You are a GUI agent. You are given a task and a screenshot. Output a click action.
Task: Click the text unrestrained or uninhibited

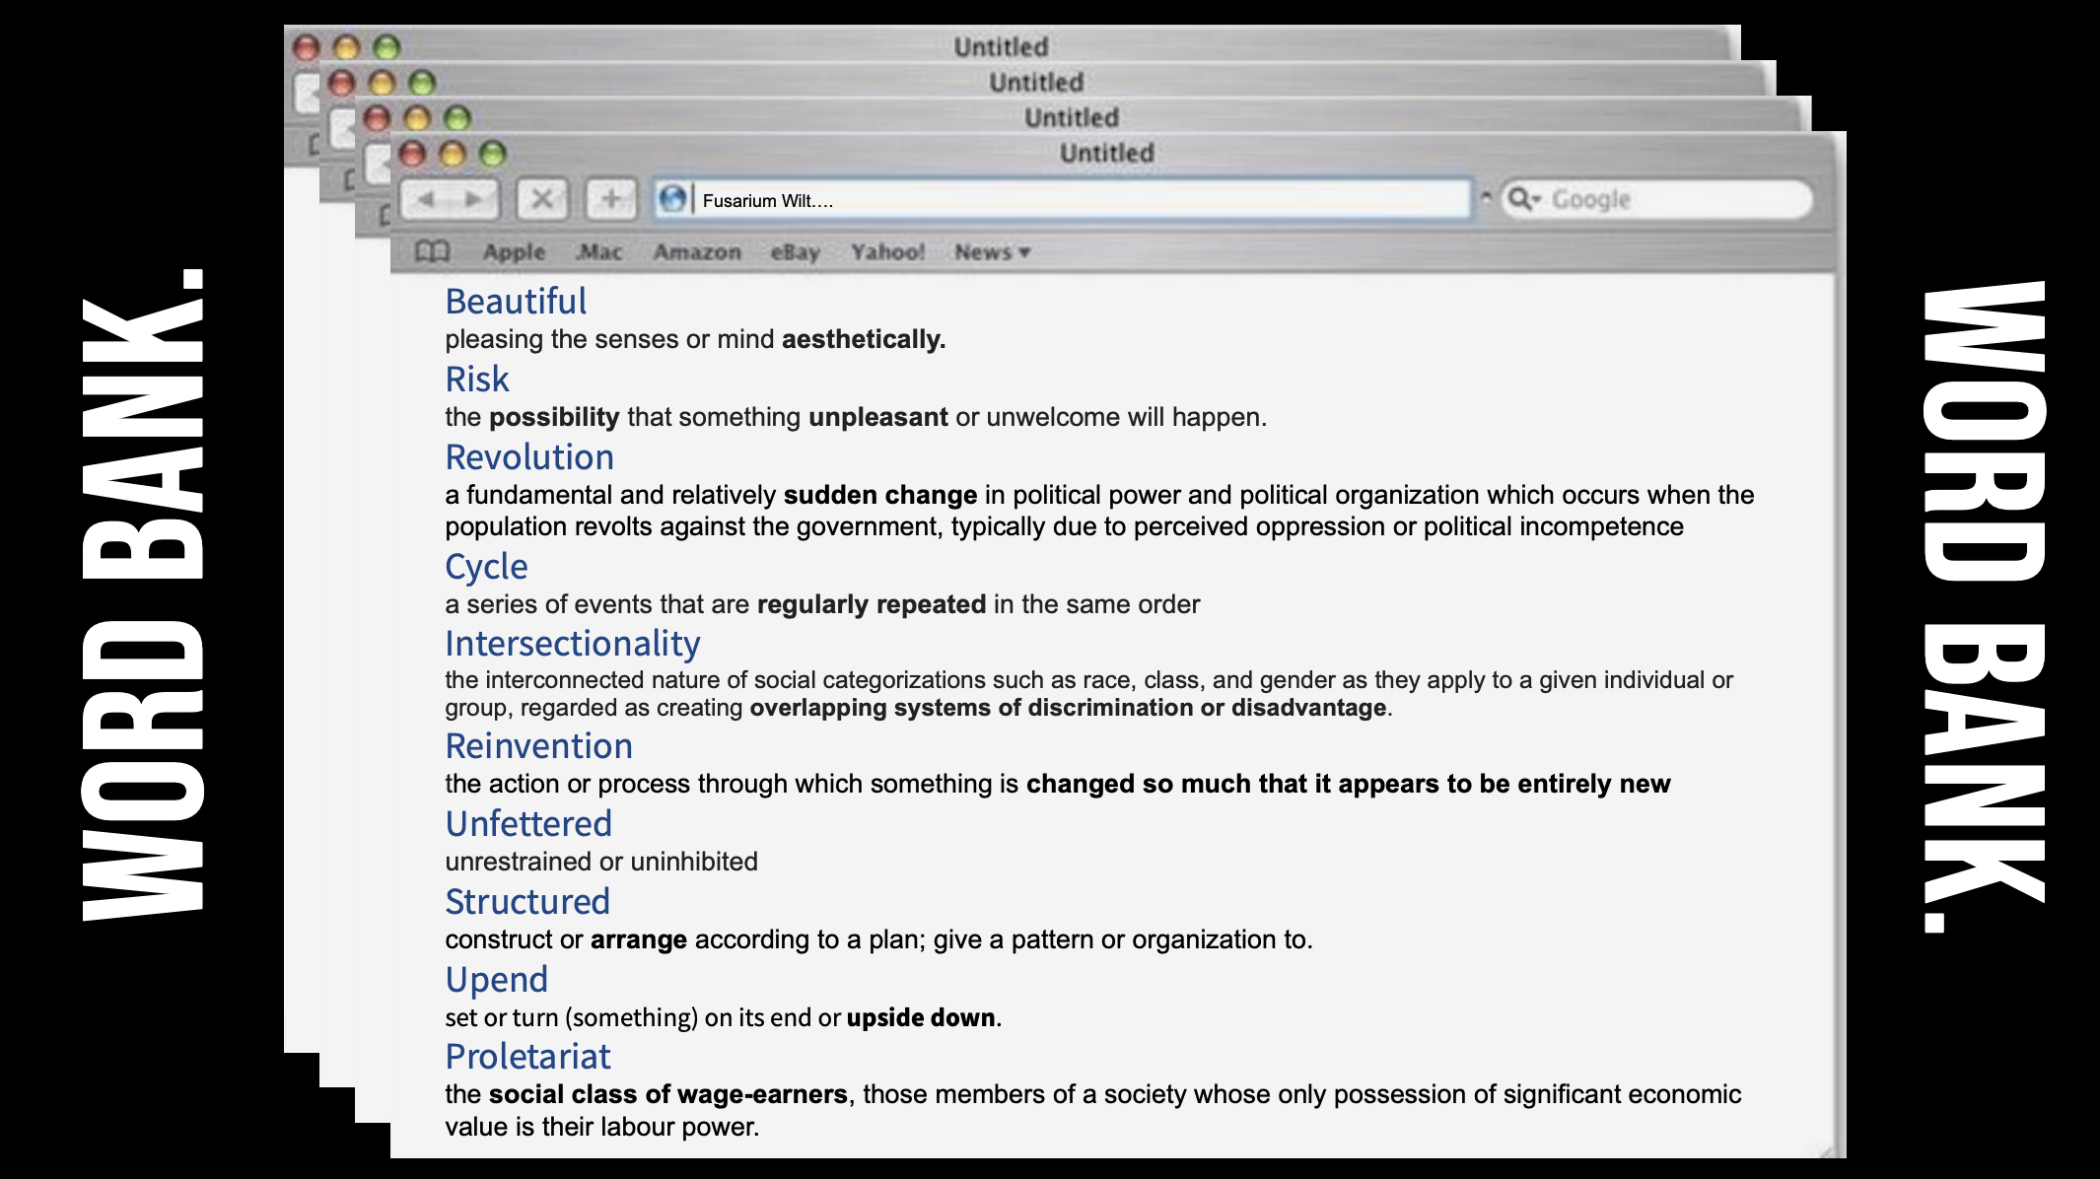point(601,862)
